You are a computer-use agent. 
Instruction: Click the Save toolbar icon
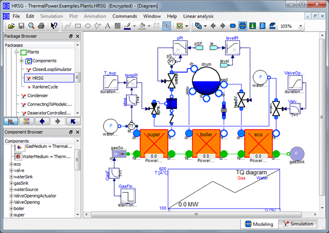pos(22,26)
